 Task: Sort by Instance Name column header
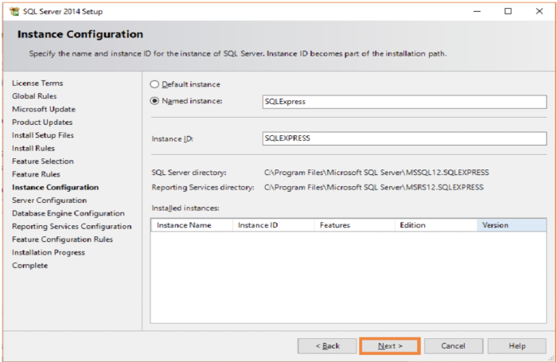(192, 225)
